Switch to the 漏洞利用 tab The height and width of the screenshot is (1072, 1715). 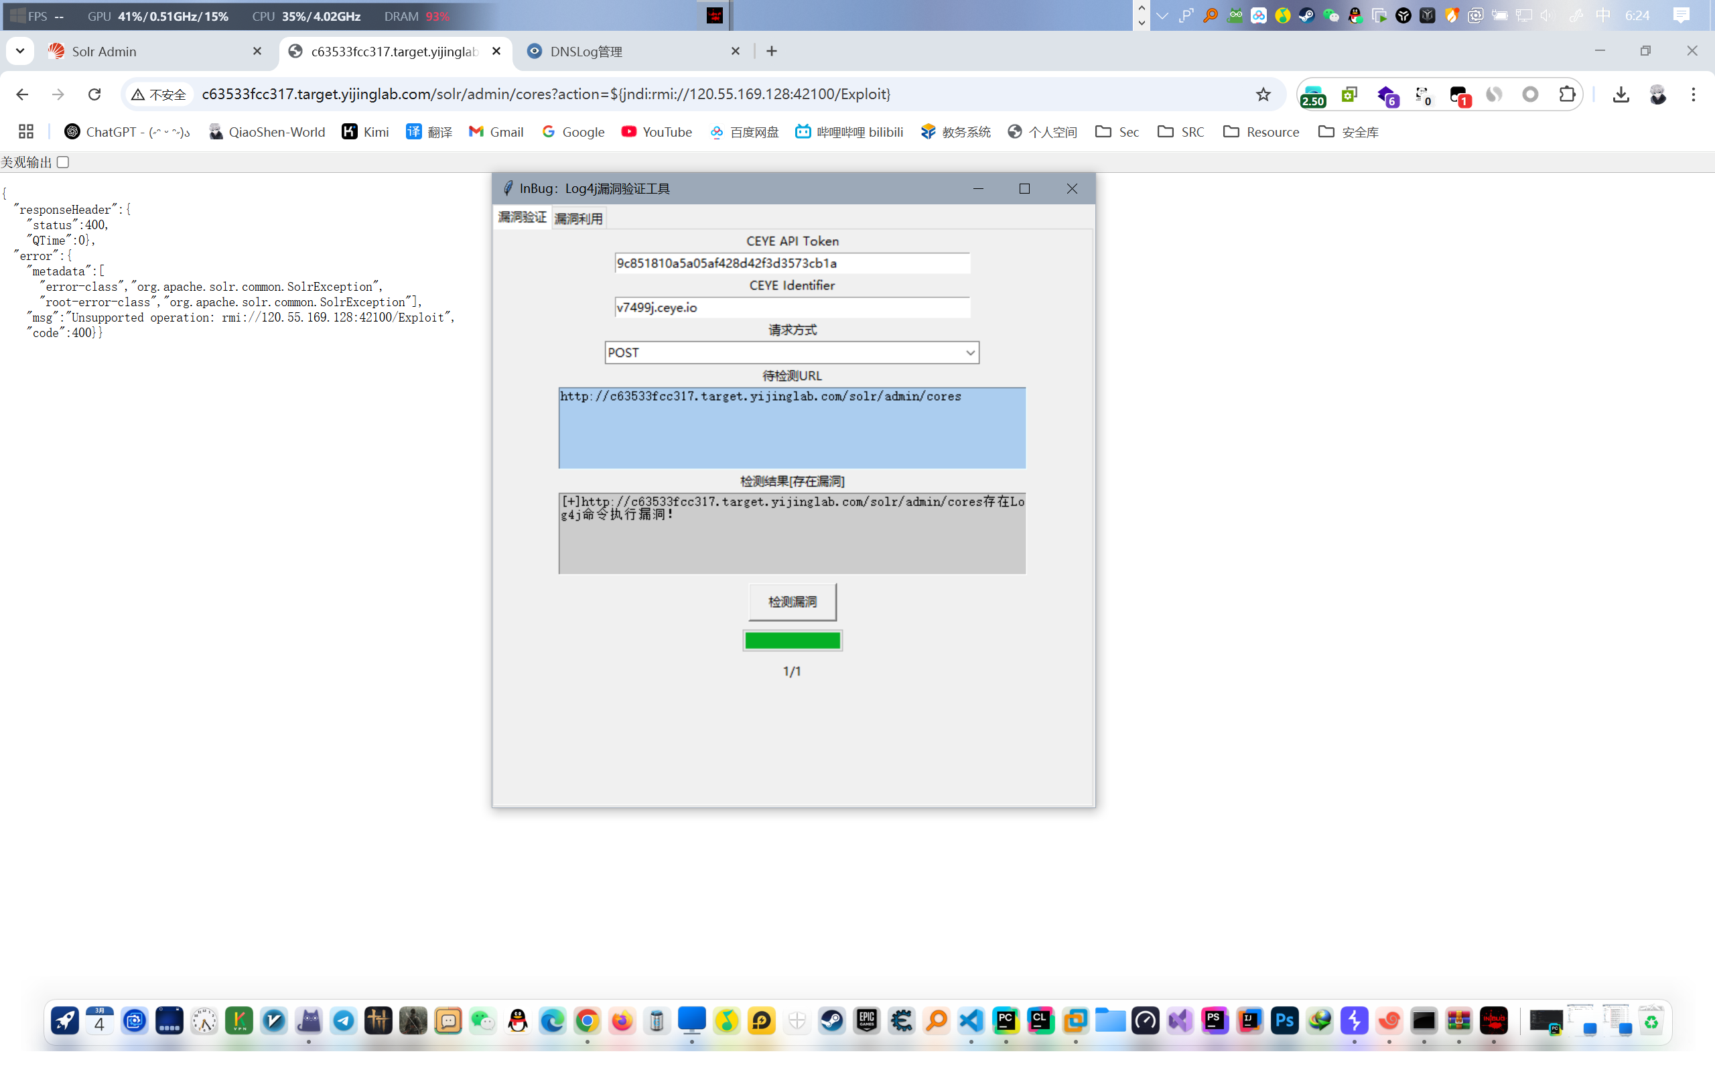tap(578, 218)
